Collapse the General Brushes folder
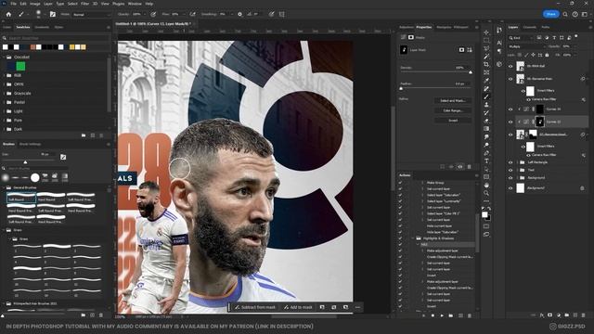The image size is (594, 334). [x=4, y=187]
